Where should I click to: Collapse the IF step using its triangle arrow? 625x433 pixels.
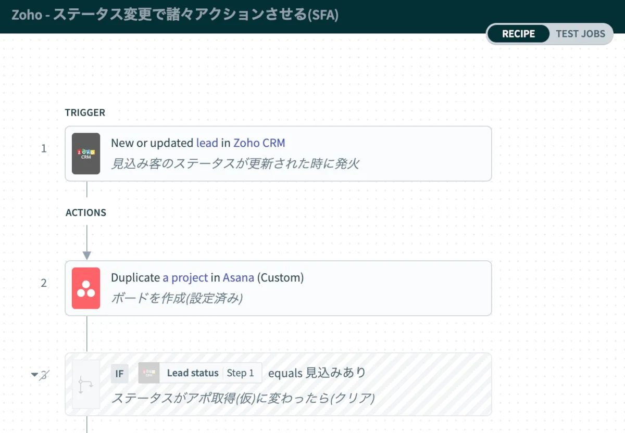[x=35, y=374]
